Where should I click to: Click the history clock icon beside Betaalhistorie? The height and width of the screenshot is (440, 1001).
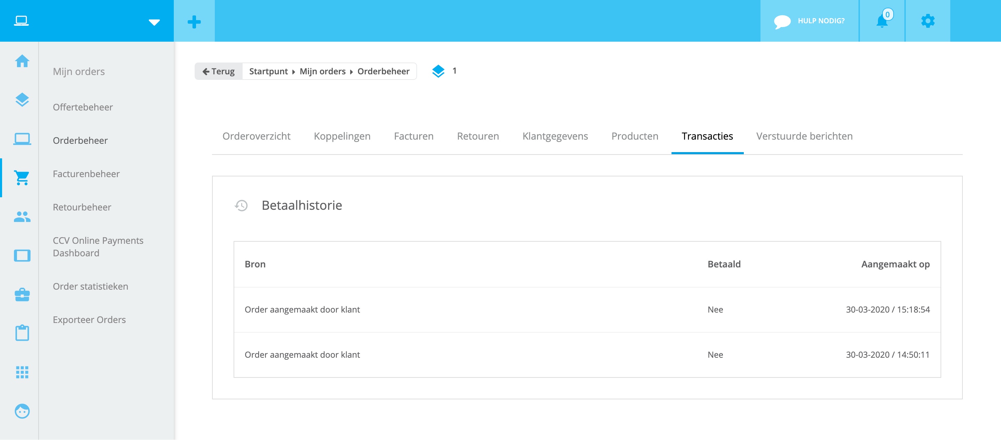click(241, 206)
